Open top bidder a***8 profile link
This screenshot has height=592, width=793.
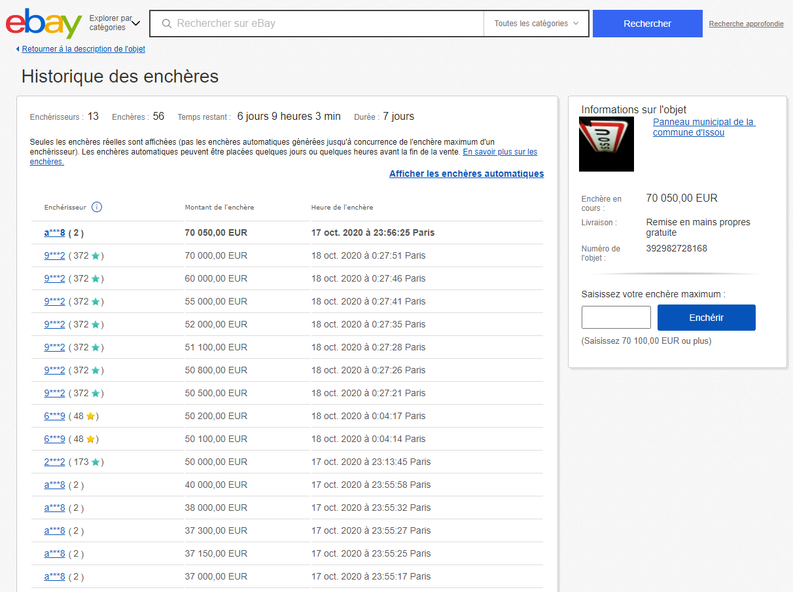pos(54,232)
